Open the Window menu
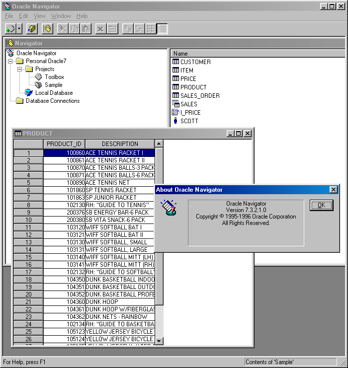Image resolution: width=348 pixels, height=368 pixels. (61, 16)
